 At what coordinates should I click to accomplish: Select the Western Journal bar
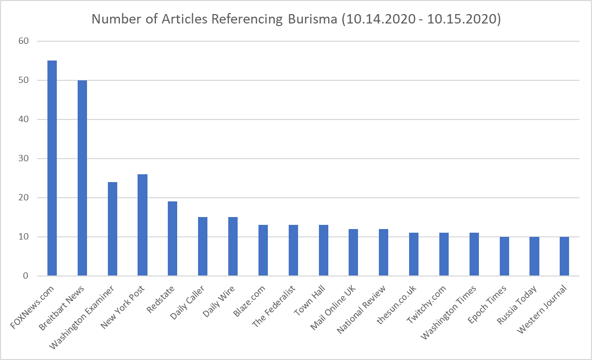tap(564, 256)
